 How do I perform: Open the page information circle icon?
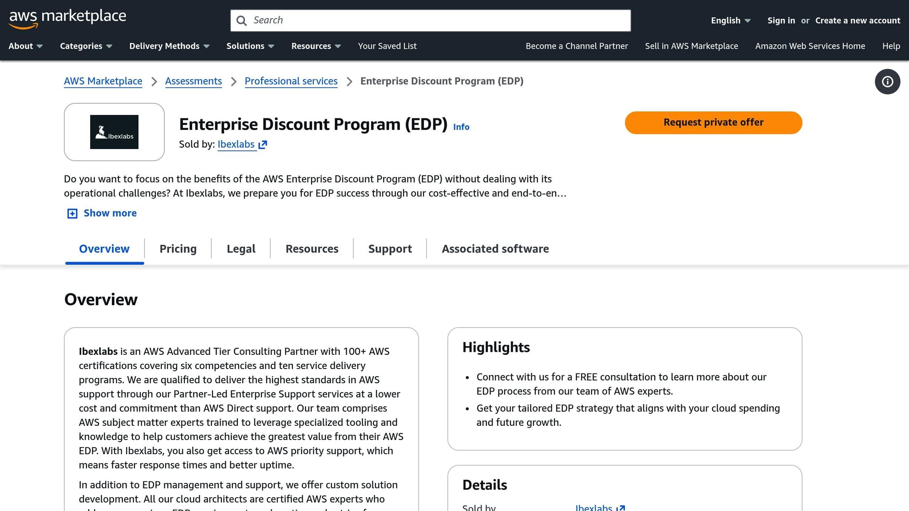887,82
